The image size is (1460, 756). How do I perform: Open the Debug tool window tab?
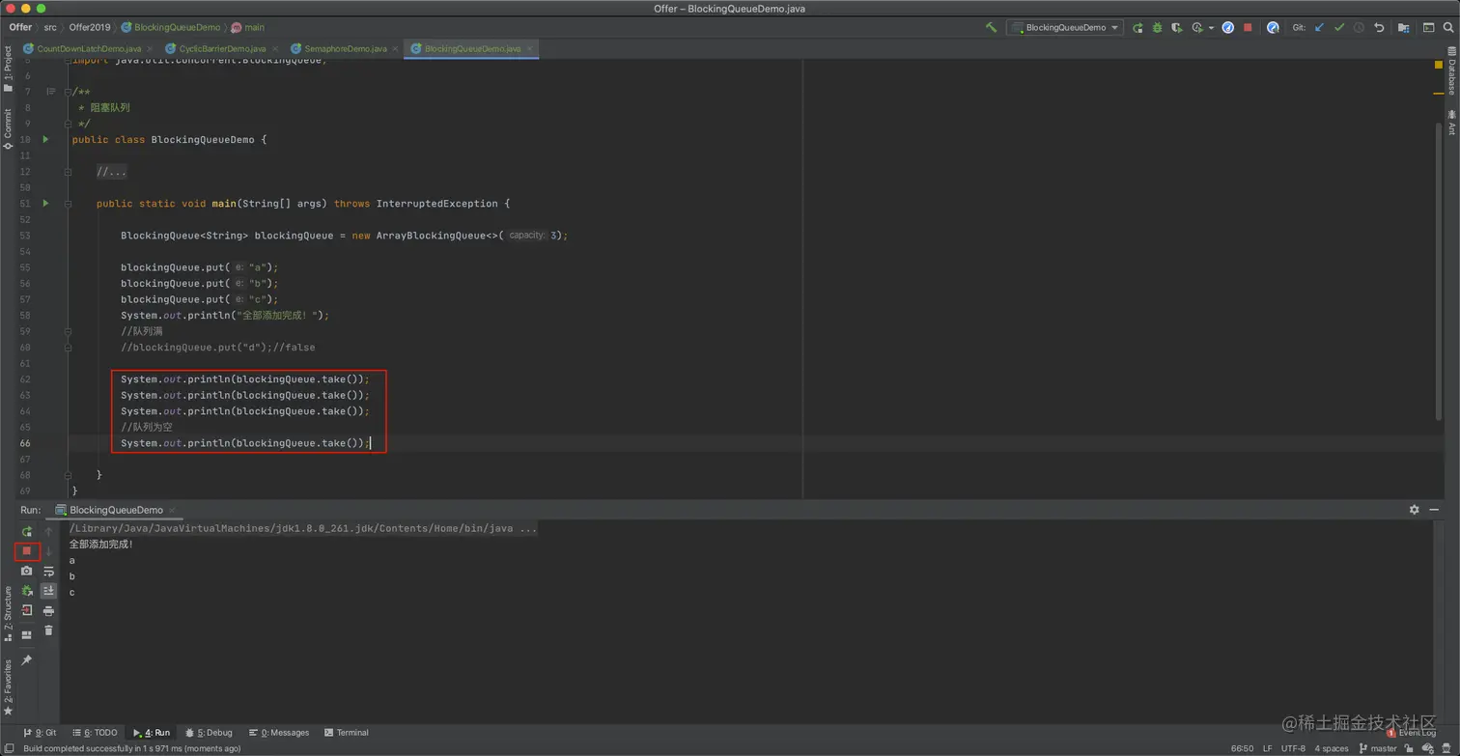209,733
